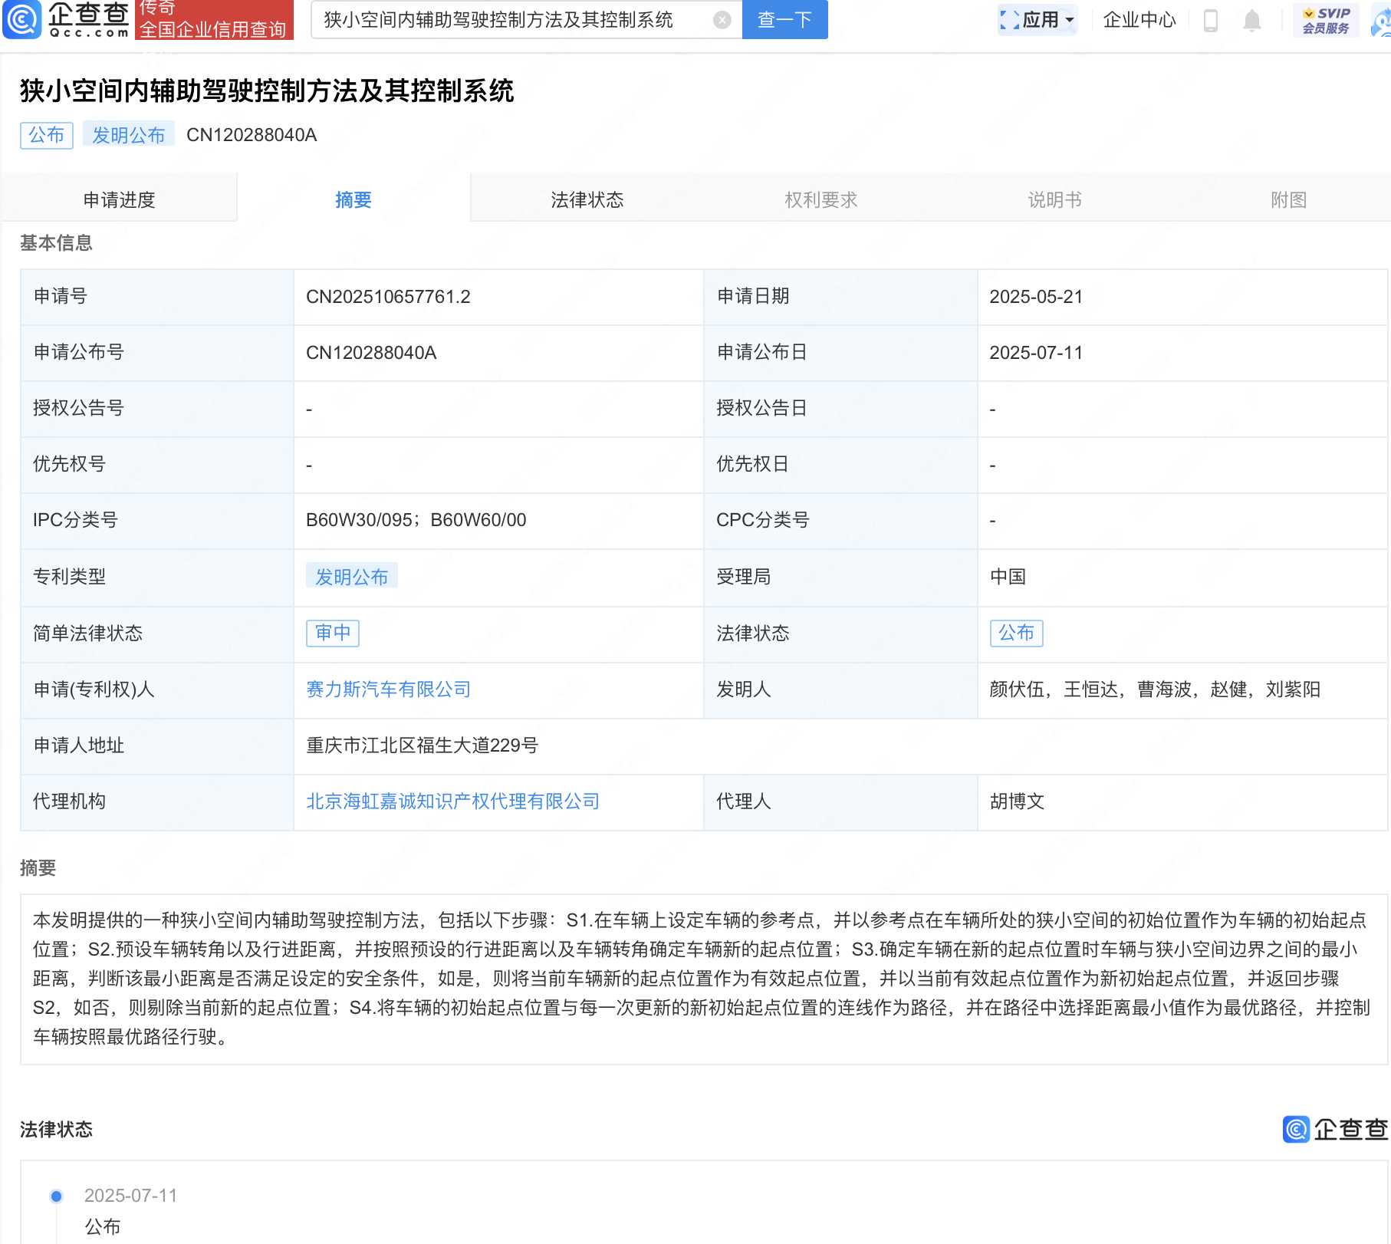The width and height of the screenshot is (1391, 1244).
Task: Open the 说明书 tab
Action: point(1054,199)
